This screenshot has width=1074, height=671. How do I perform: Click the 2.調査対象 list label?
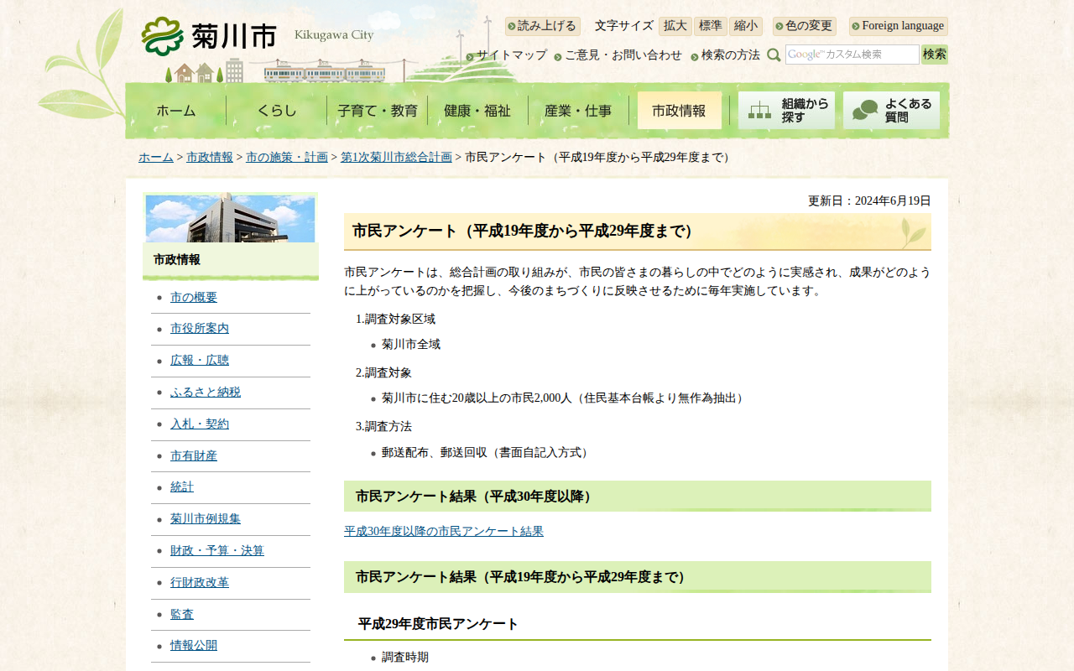point(384,373)
